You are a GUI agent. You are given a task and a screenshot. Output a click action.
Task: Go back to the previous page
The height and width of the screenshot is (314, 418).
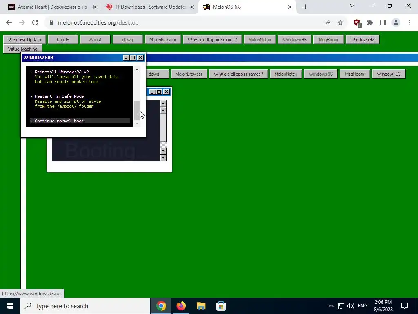coord(9,23)
